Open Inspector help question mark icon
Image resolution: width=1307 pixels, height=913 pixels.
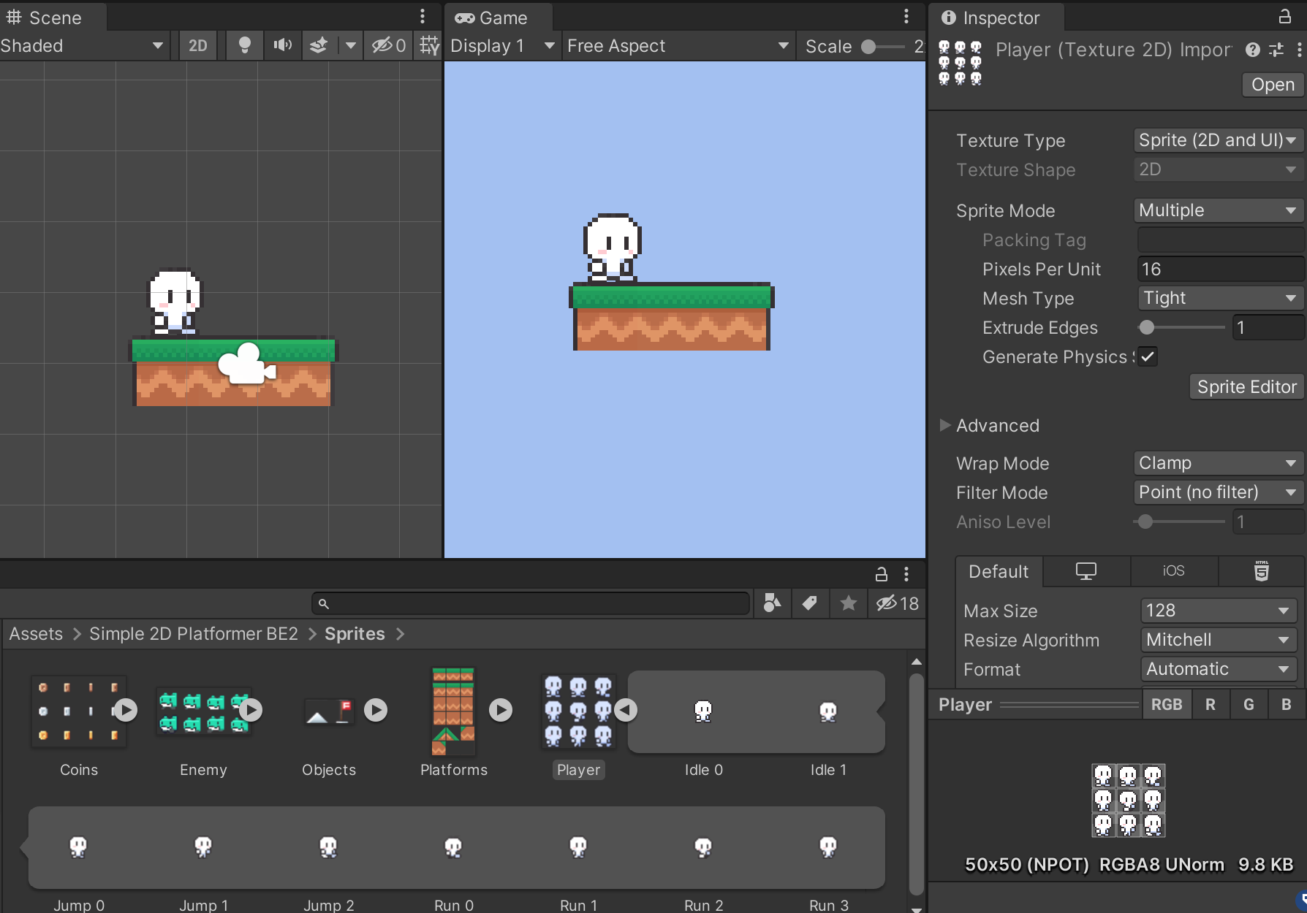coord(1253,50)
